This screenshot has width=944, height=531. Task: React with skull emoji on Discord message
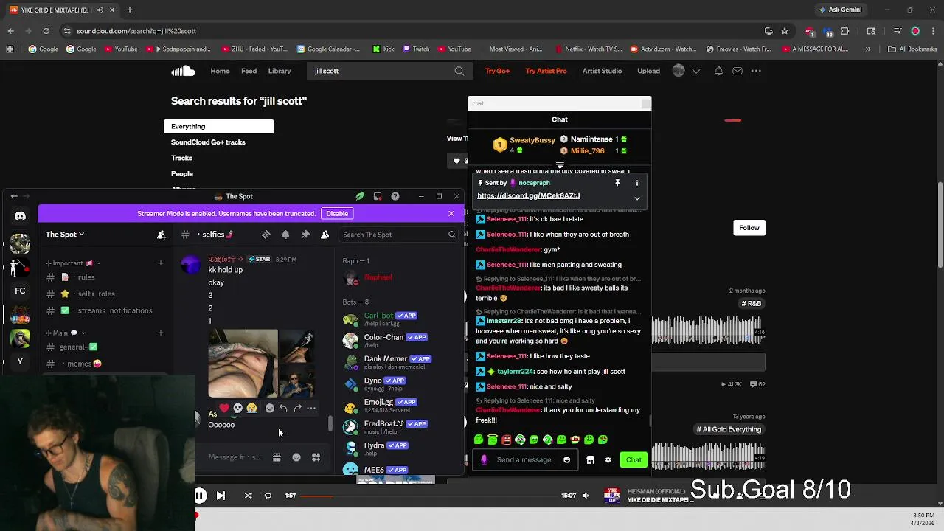(238, 408)
